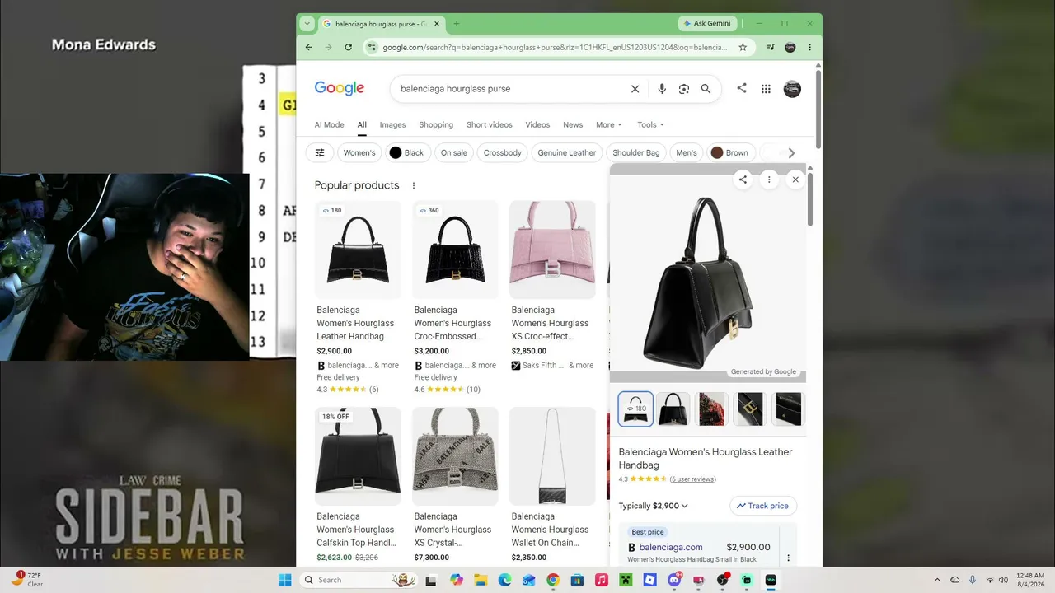The image size is (1055, 593).
Task: Show more filter chips with right arrow
Action: click(x=791, y=152)
